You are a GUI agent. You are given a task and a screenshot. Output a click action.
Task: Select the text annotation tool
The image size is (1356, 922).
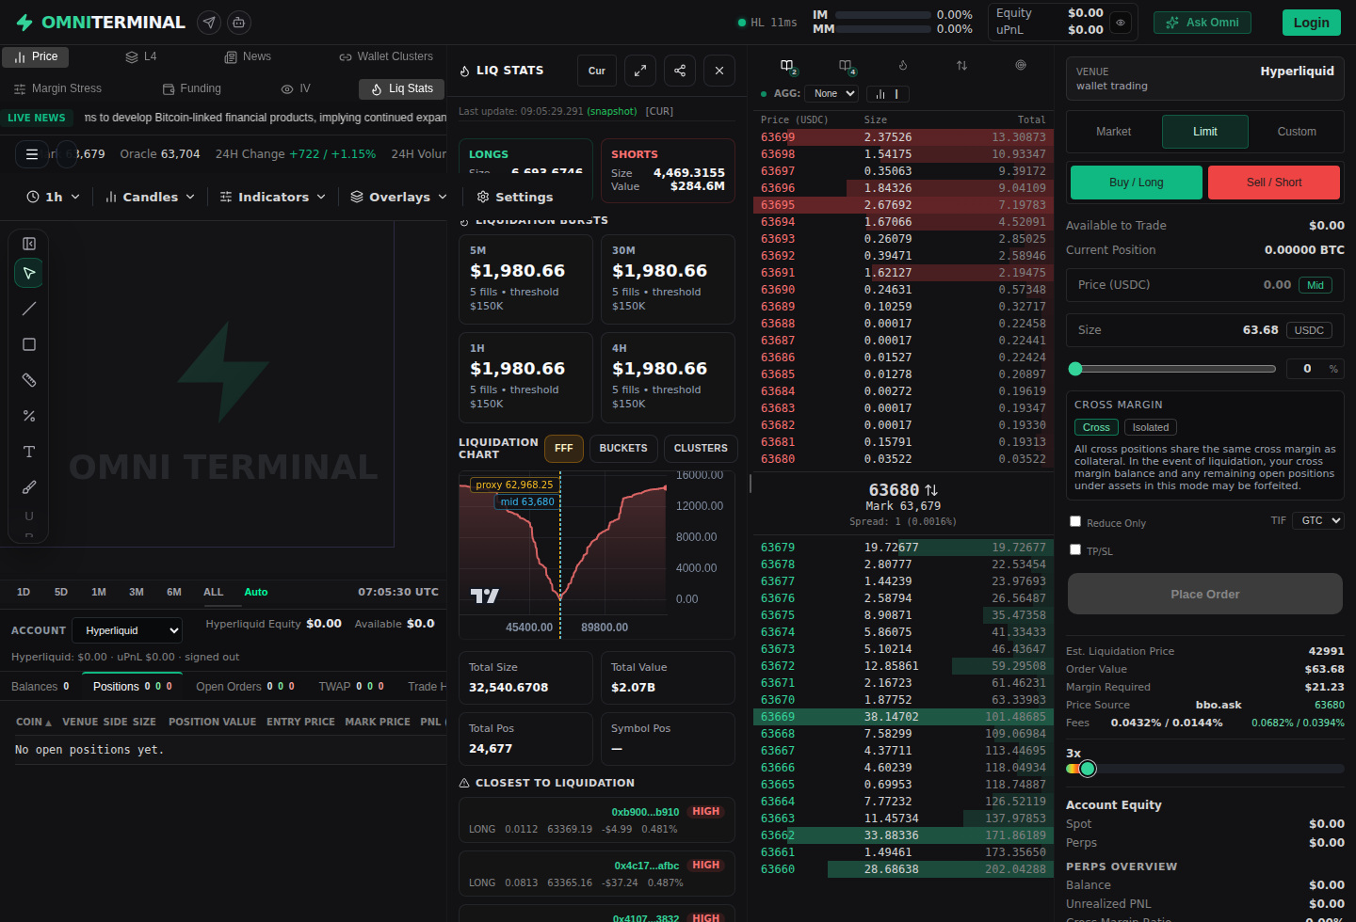[29, 452]
